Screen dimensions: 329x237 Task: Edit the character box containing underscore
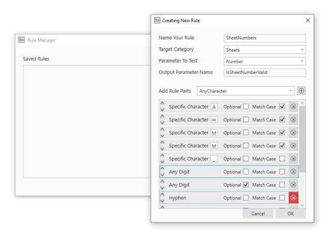(214, 159)
